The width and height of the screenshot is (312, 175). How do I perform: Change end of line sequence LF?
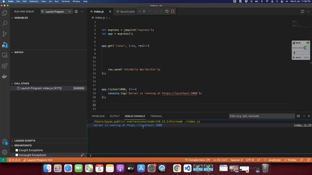click(259, 160)
